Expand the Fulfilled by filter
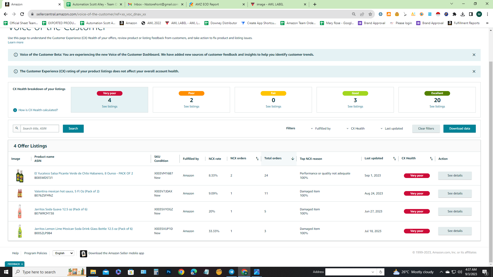The width and height of the screenshot is (493, 277). (x=321, y=128)
